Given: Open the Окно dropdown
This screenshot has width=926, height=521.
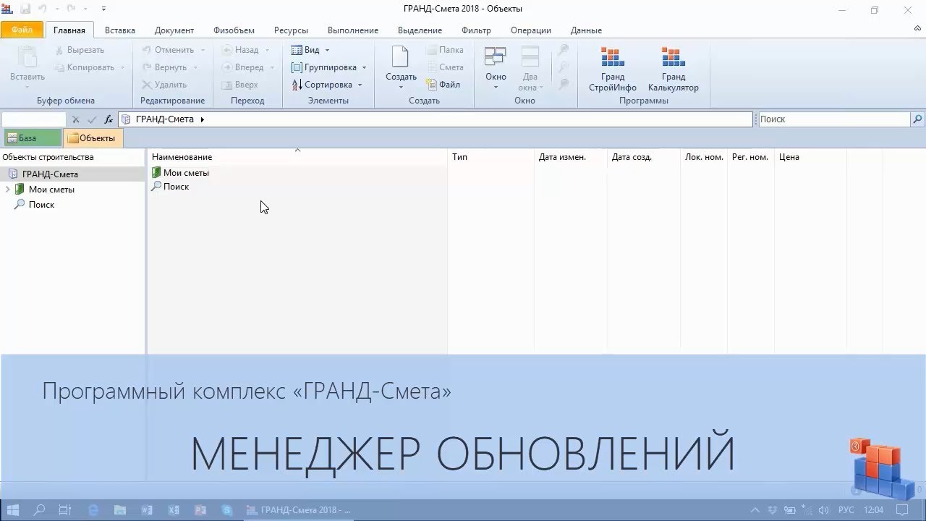Looking at the screenshot, I should [496, 69].
